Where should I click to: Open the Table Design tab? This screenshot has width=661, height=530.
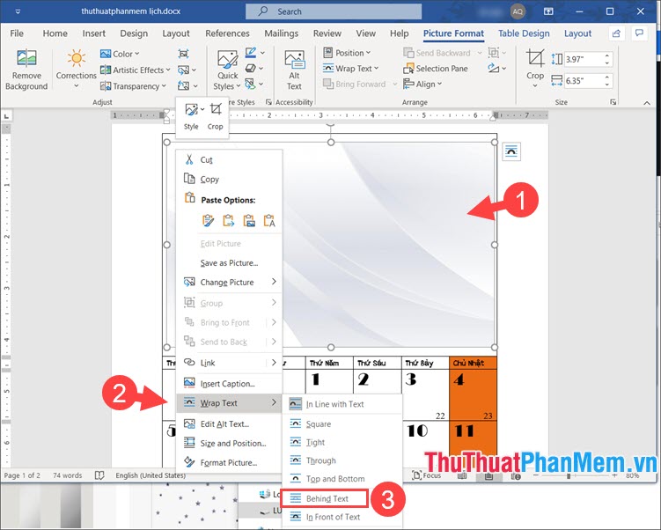click(x=524, y=33)
